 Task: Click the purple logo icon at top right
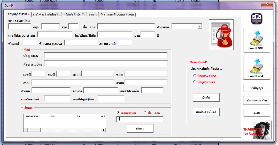pos(256,19)
